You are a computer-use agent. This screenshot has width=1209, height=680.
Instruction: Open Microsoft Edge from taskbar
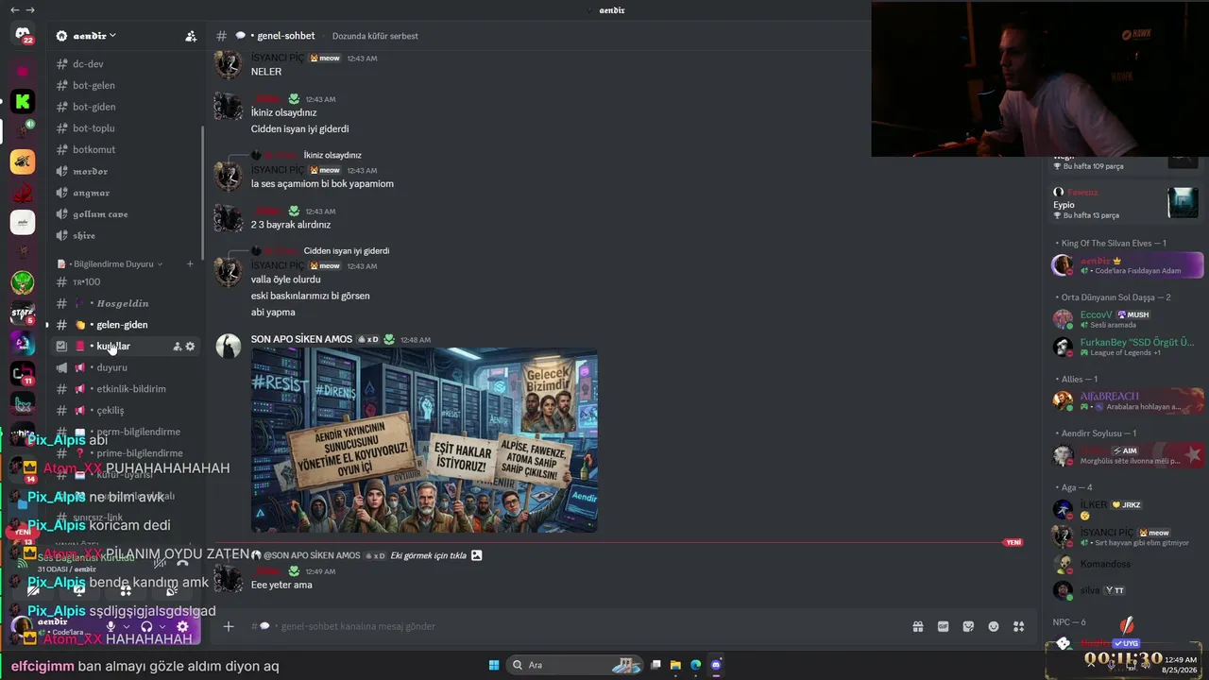tap(696, 665)
